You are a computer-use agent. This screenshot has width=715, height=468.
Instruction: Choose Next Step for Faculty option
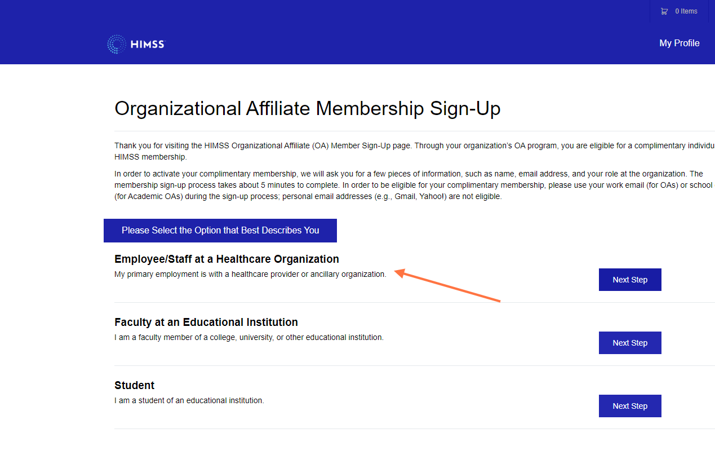tap(630, 343)
